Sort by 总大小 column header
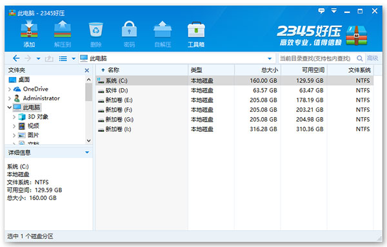The width and height of the screenshot is (387, 247). point(257,70)
